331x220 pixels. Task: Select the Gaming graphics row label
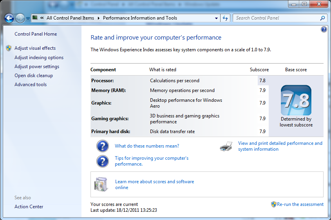tap(110, 119)
